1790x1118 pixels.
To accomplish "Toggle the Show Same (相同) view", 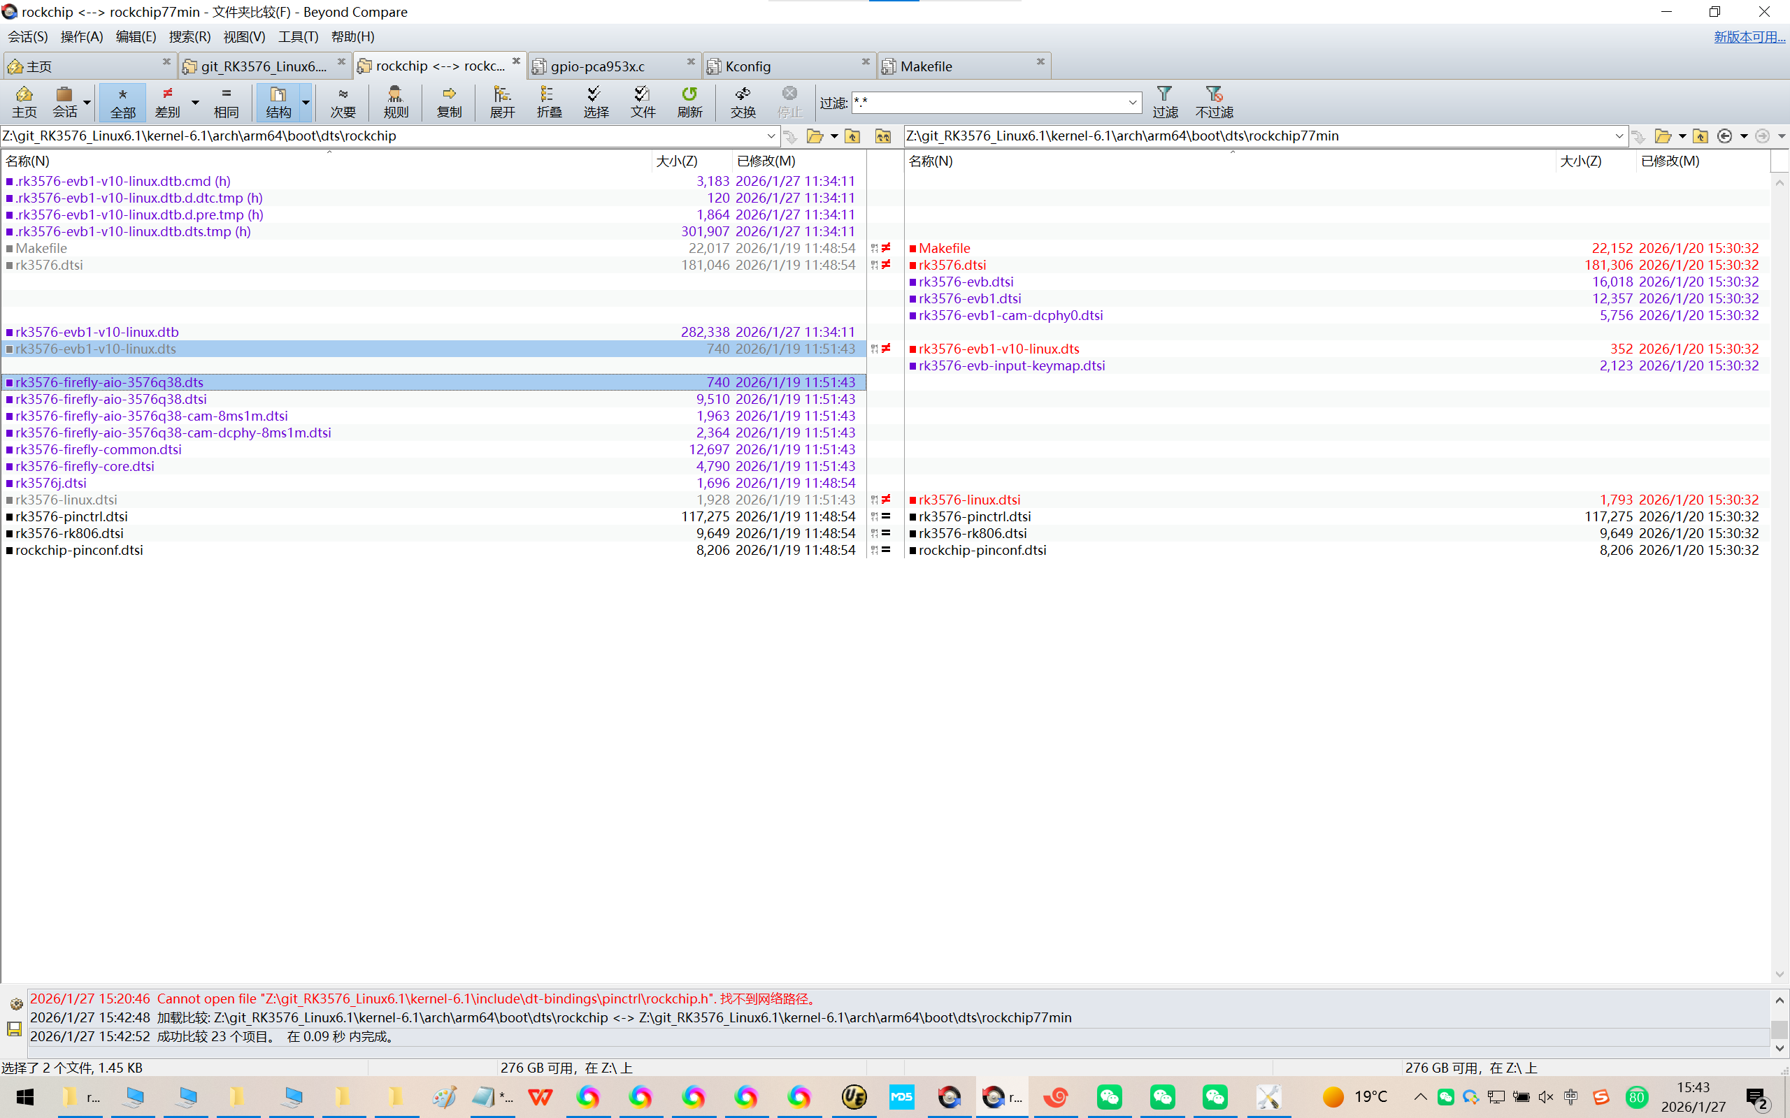I will (226, 101).
